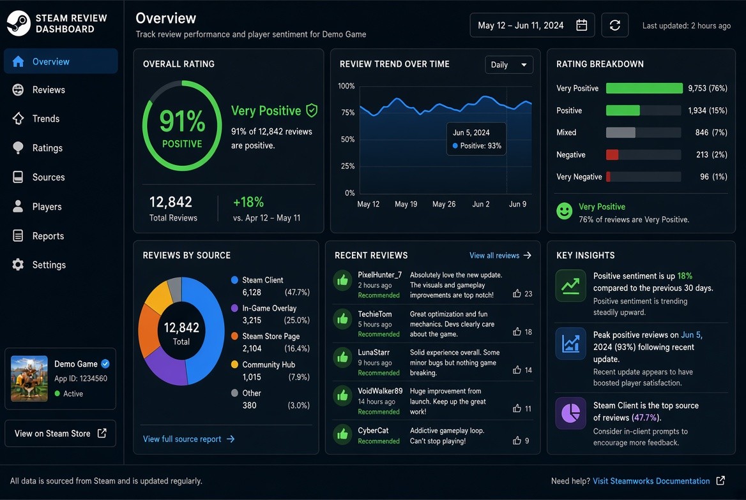Click the thumbs-up badge for VoidWalker89
The width and height of the screenshot is (746, 500).
click(x=342, y=396)
